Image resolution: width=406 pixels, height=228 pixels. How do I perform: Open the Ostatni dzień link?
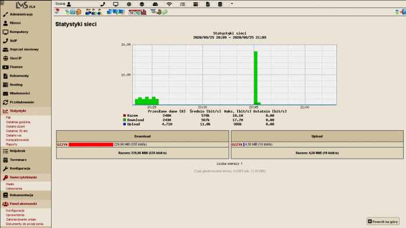click(16, 127)
